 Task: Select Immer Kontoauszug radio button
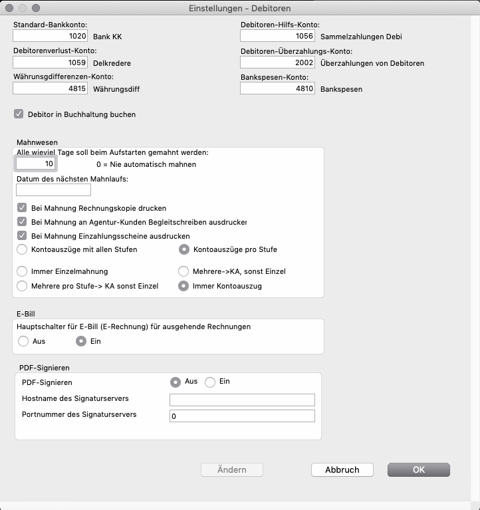point(183,285)
